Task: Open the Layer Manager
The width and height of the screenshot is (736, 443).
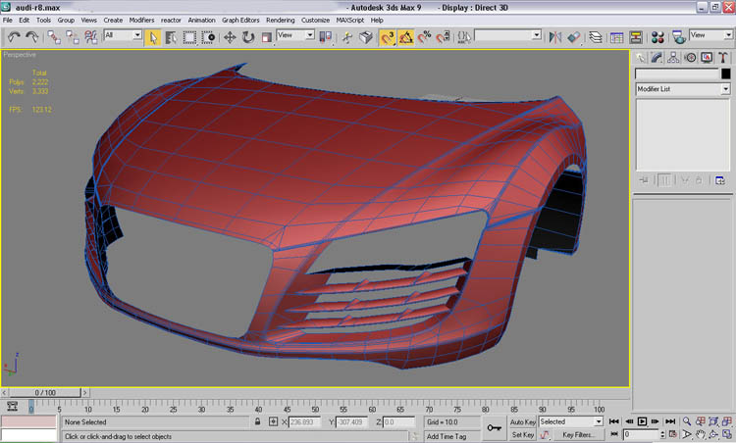Action: click(x=596, y=37)
